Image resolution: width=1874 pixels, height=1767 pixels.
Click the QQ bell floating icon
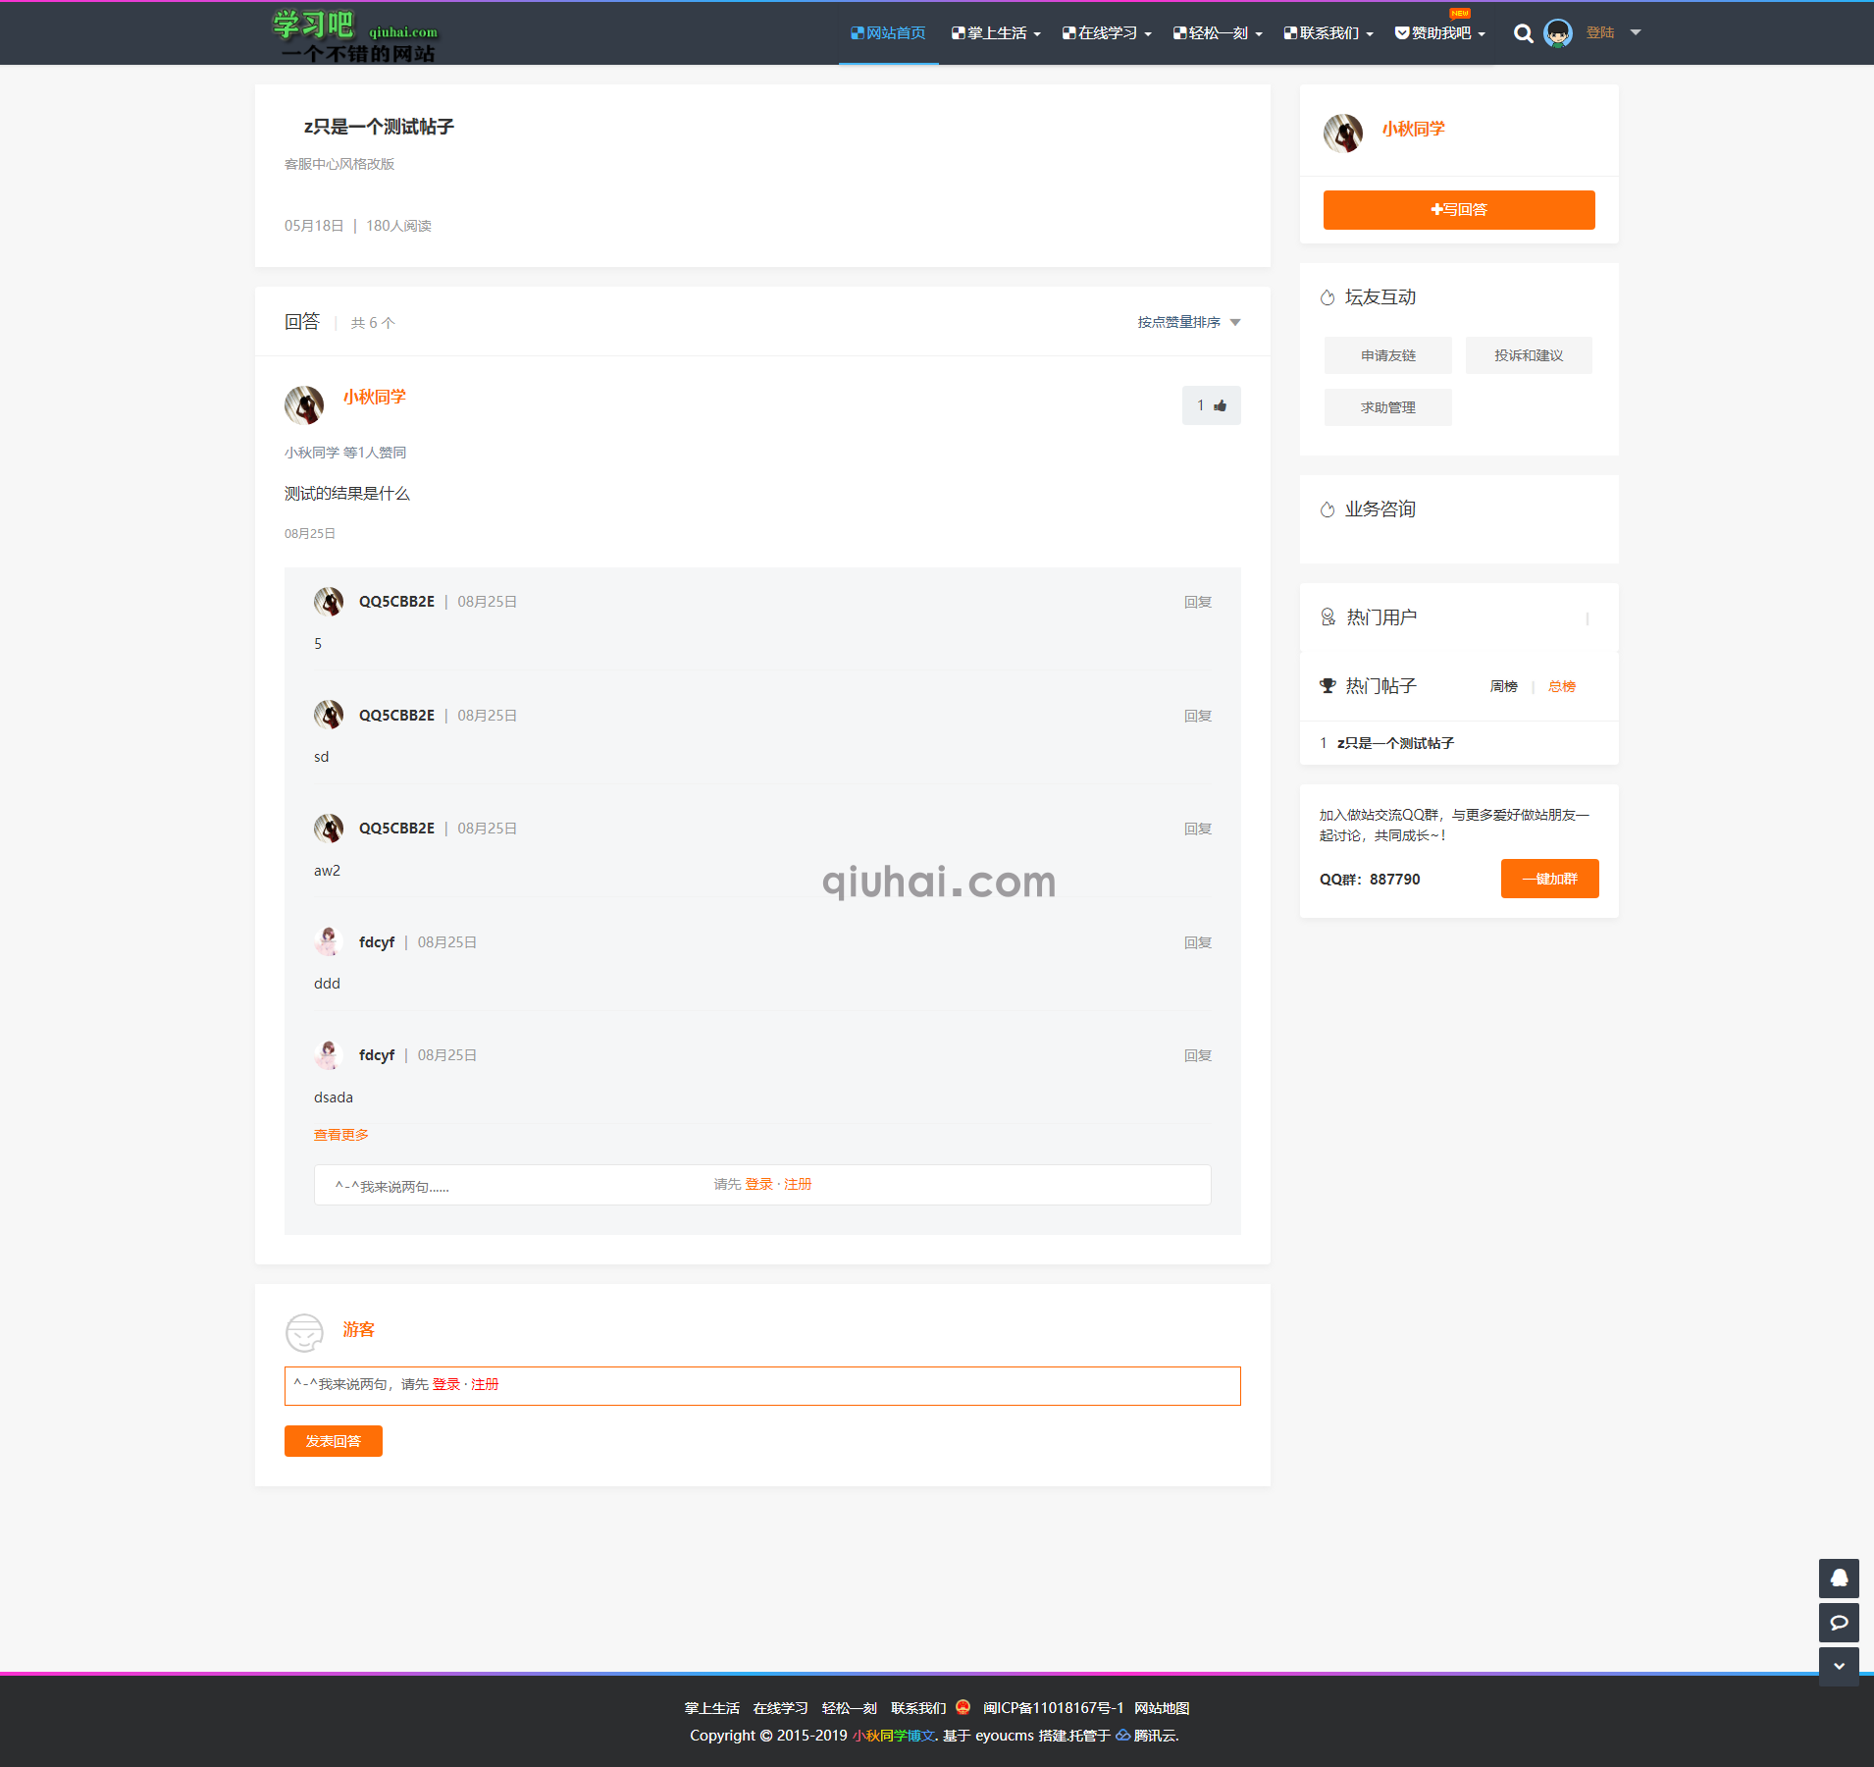pyautogui.click(x=1839, y=1579)
